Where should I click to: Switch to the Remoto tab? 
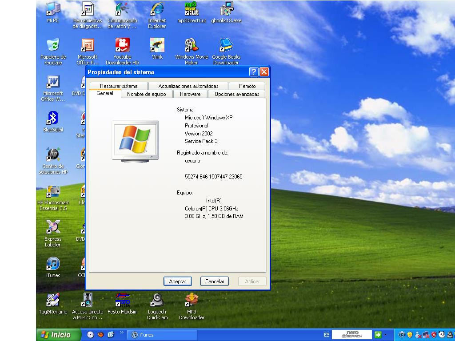click(247, 86)
